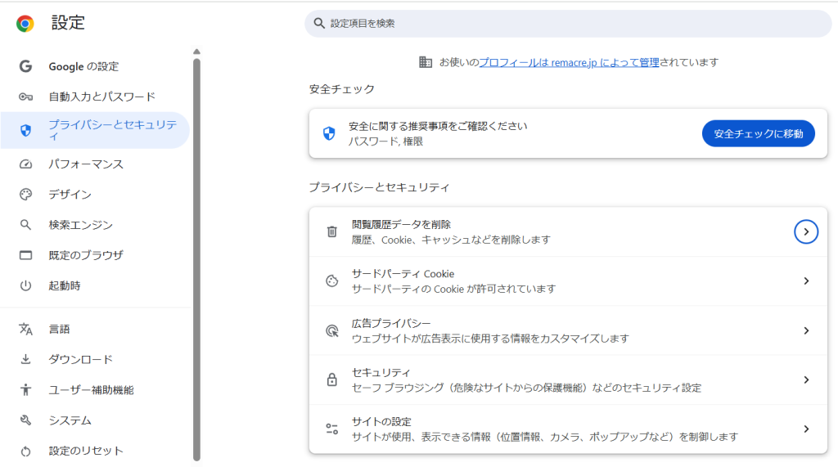Click the speedometer icon for パフォーマンス
The width and height of the screenshot is (838, 467).
click(x=25, y=164)
